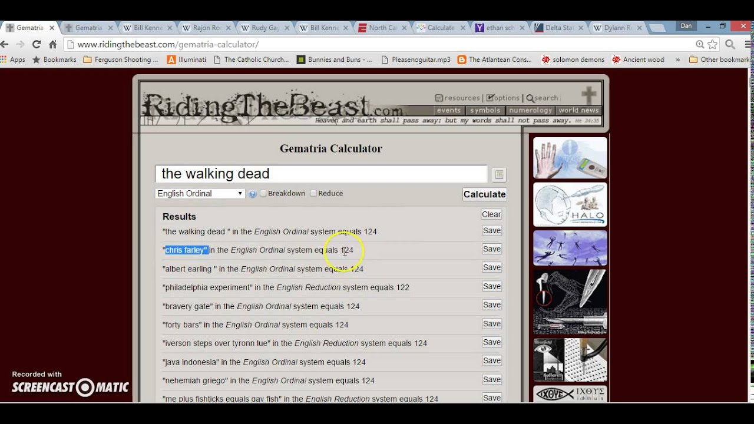Open the Ichthys fish symbol thumbnail
This screenshot has width=754, height=424.
point(570,393)
